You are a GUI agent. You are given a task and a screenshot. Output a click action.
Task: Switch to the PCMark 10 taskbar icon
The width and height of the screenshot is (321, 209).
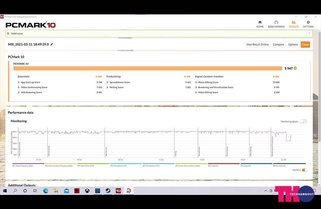(x=118, y=191)
